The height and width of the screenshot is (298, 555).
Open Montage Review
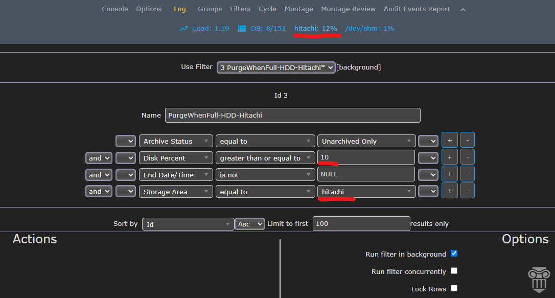pos(349,9)
